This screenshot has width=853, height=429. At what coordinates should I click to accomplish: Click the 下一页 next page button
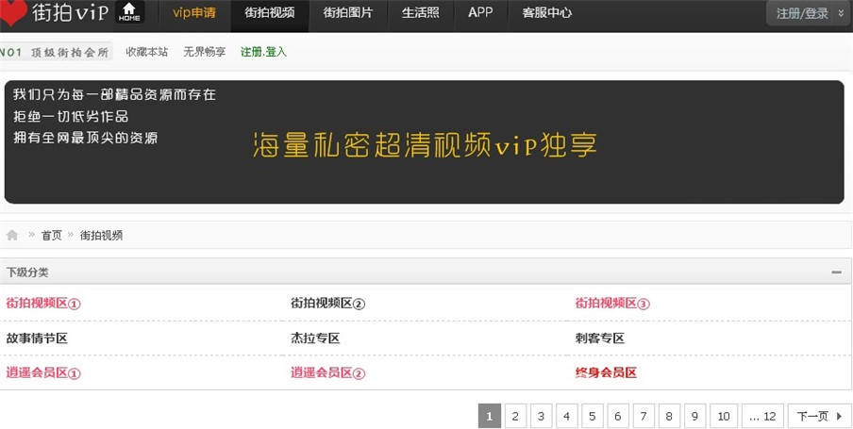click(x=818, y=416)
